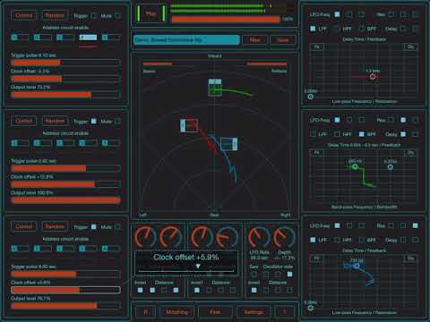The height and width of the screenshot is (322, 430).
Task: Click the LFO Rate knob
Action: (x=259, y=238)
